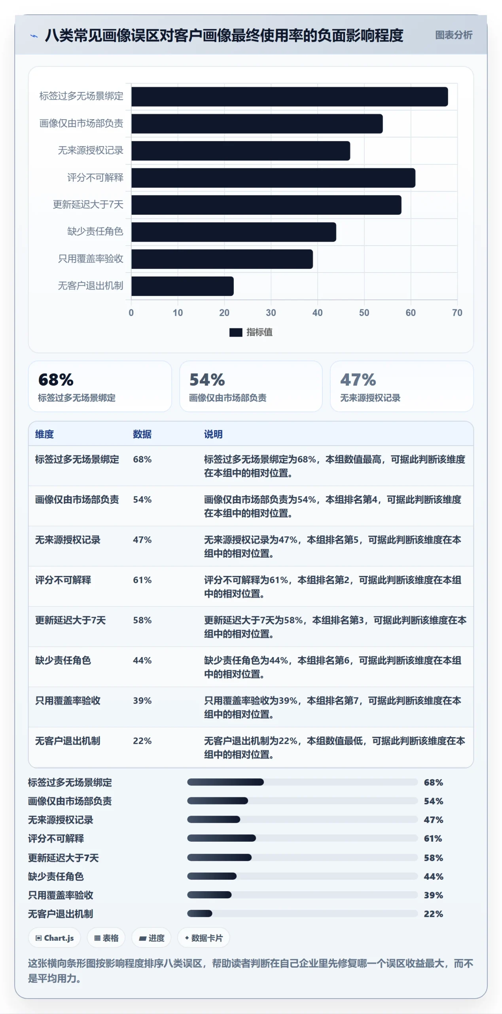Image resolution: width=502 pixels, height=1014 pixels.
Task: Click the 评分不可解释 chart bar
Action: (x=273, y=178)
